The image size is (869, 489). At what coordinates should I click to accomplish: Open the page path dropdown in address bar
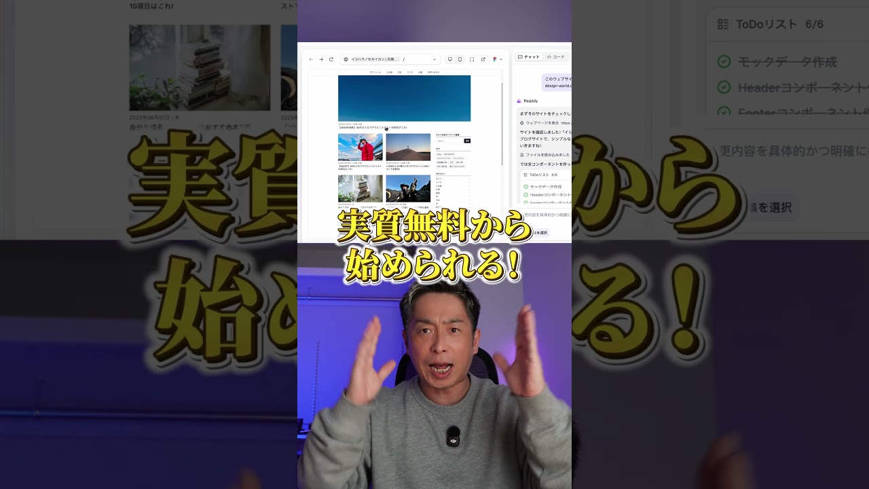tap(434, 59)
